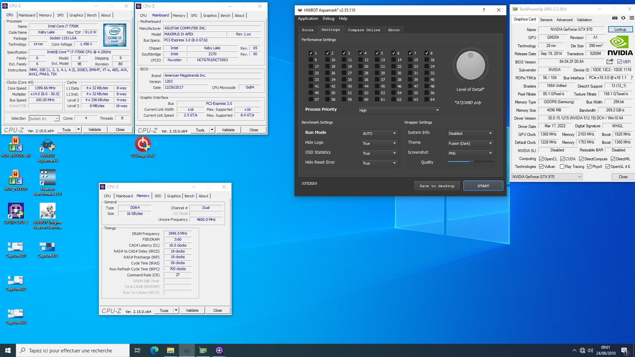Open the Debug menu in Aquamark
The image size is (635, 357).
pyautogui.click(x=328, y=19)
